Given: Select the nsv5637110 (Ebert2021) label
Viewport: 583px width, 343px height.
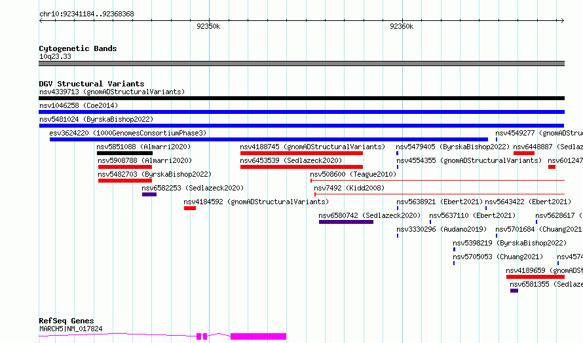Looking at the screenshot, I should [x=472, y=215].
